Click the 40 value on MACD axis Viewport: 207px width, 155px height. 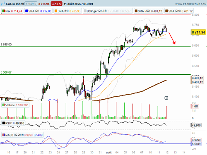pyautogui.click(x=193, y=133)
